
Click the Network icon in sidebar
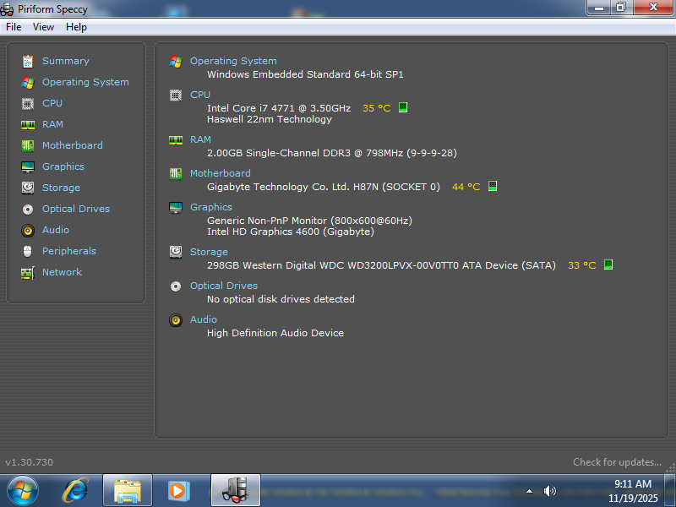click(x=28, y=272)
